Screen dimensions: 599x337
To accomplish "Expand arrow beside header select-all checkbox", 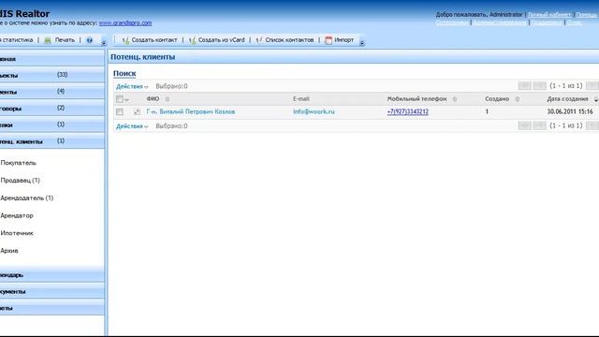I will pos(126,100).
